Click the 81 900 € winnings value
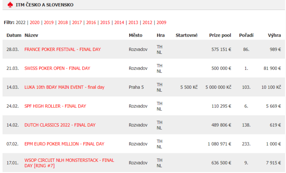Screen dimensions: 286x173 [272, 68]
